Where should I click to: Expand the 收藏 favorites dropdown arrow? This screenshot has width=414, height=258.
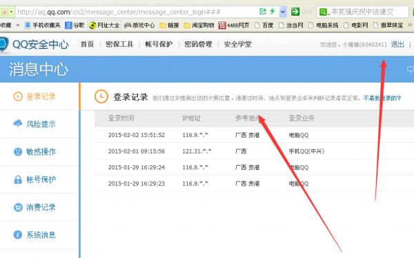[x=18, y=25]
